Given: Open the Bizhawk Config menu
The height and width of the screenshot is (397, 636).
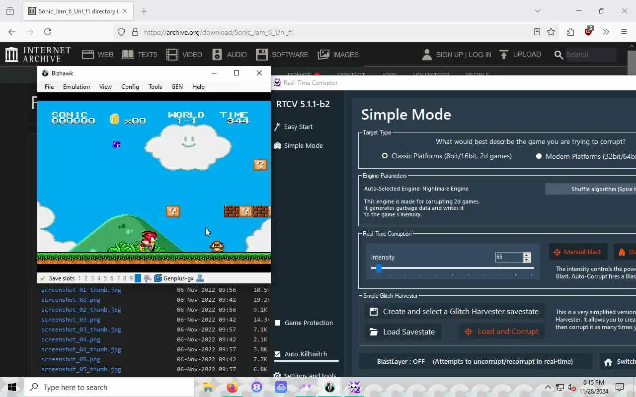Looking at the screenshot, I should pyautogui.click(x=130, y=86).
